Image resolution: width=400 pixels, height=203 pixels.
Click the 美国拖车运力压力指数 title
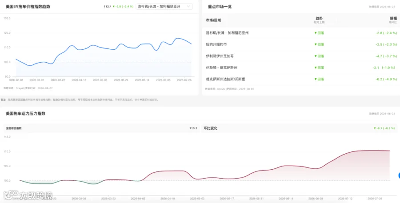tap(25, 113)
